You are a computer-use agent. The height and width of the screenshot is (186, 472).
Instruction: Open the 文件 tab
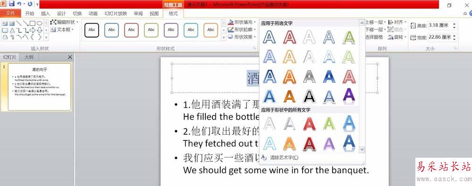pyautogui.click(x=10, y=14)
